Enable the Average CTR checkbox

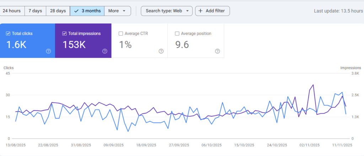click(121, 34)
